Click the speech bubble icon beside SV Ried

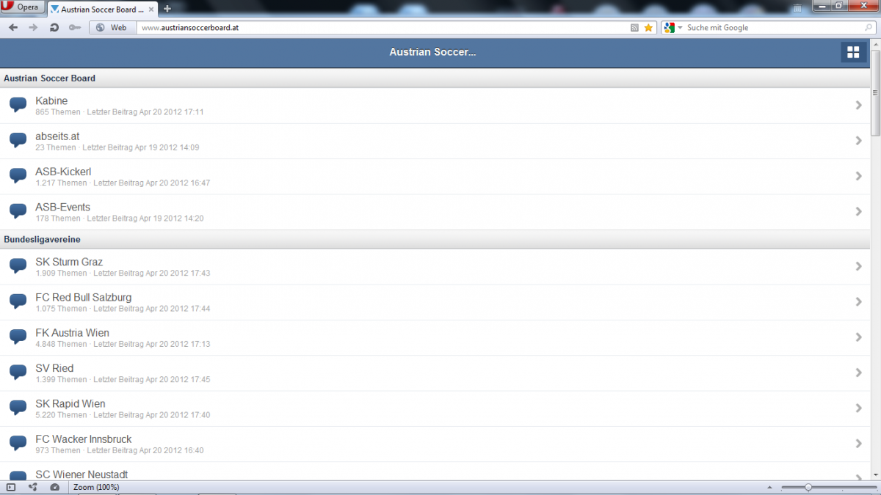[x=18, y=373]
